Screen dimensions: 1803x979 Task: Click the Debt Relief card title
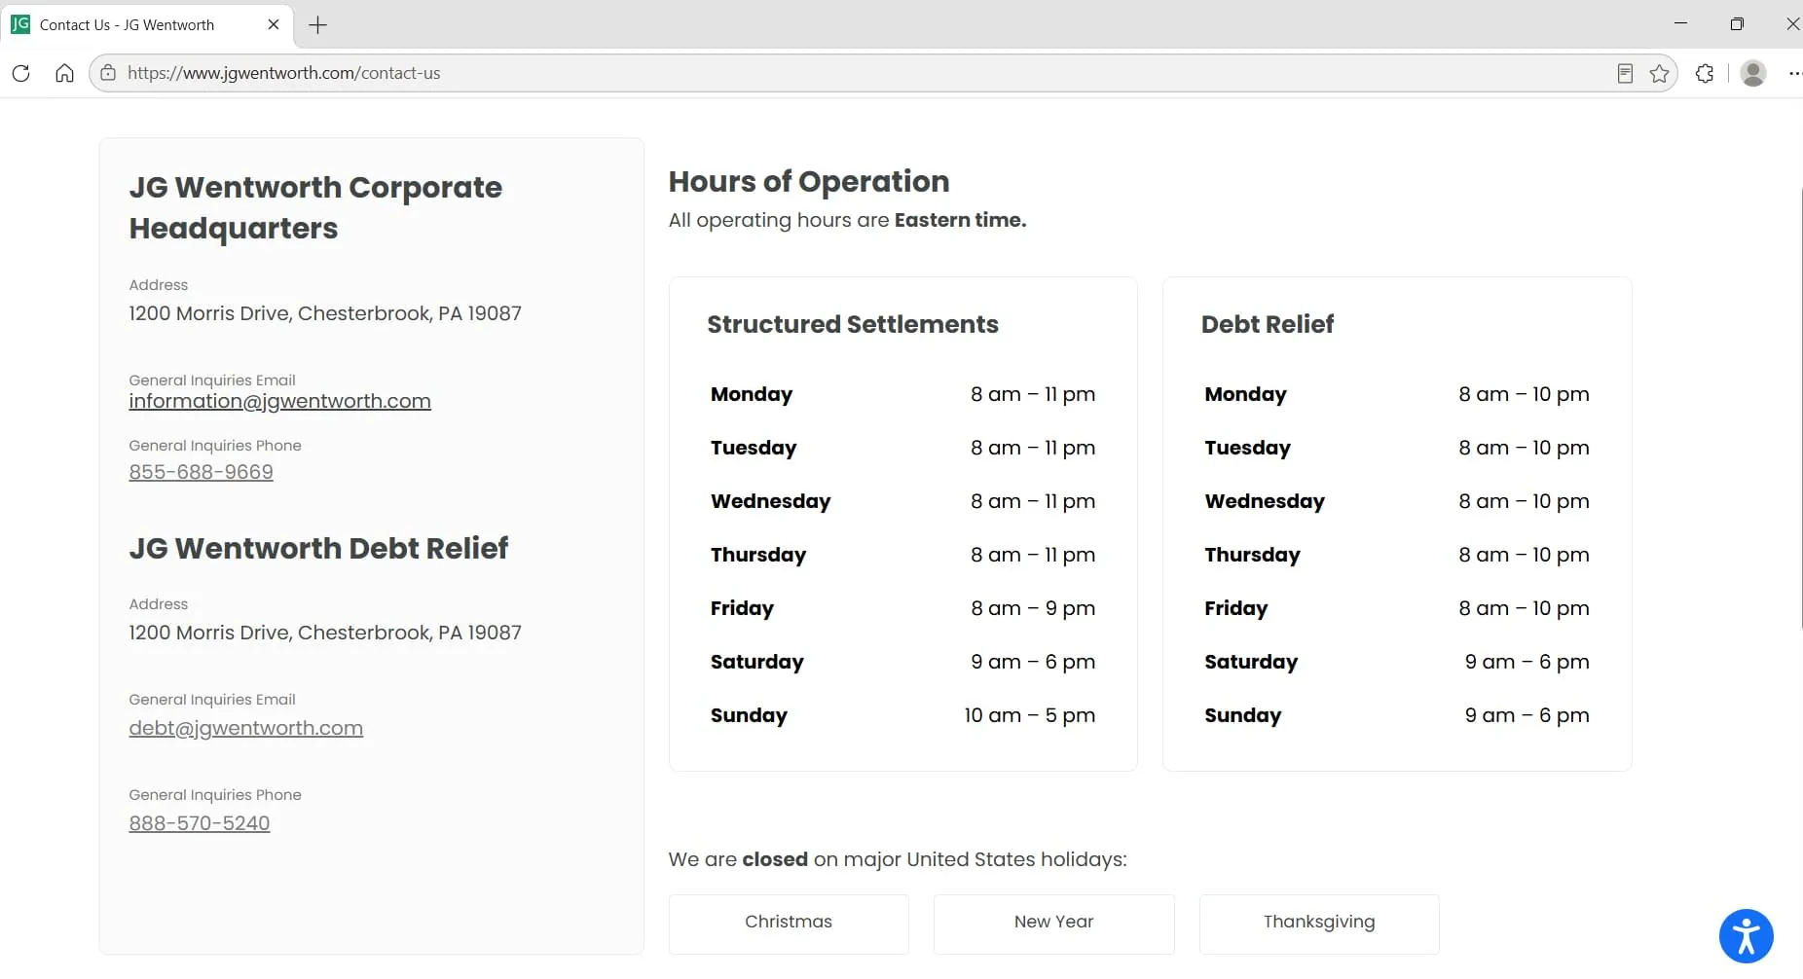coord(1268,324)
